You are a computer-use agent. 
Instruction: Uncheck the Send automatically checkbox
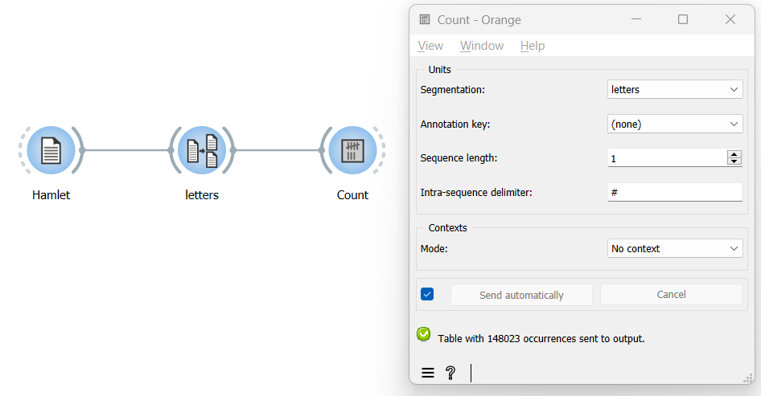pos(427,294)
